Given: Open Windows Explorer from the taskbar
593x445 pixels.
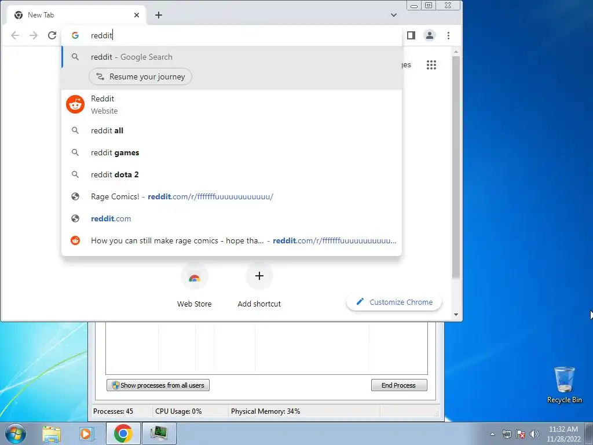Looking at the screenshot, I should click(x=52, y=434).
